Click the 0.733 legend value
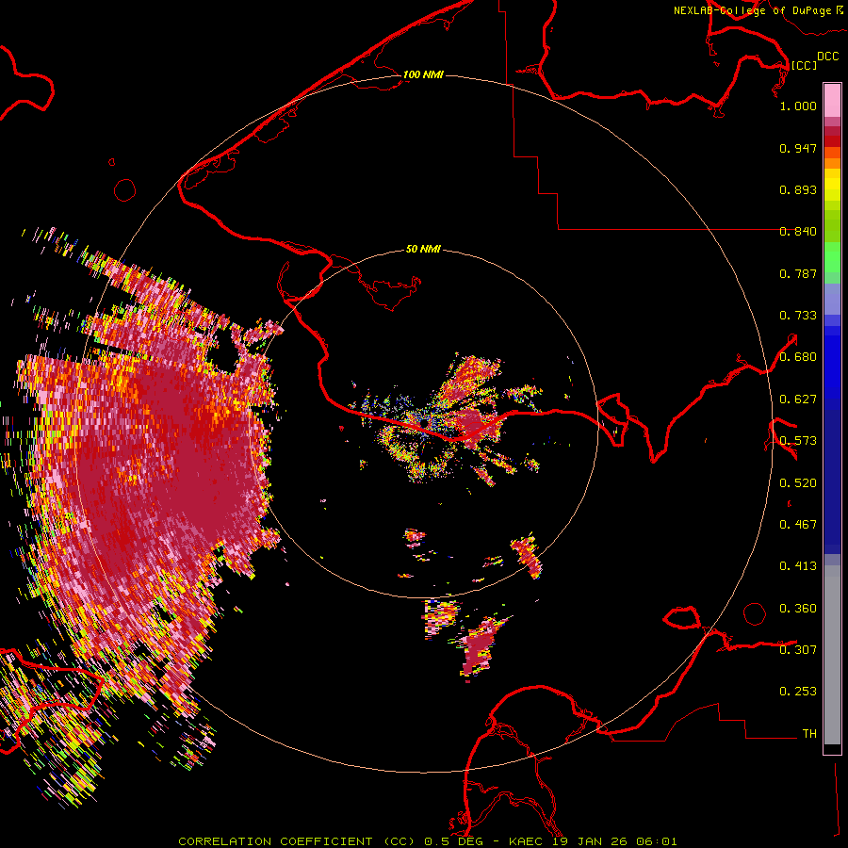Screen dimensions: 848x848 798,316
